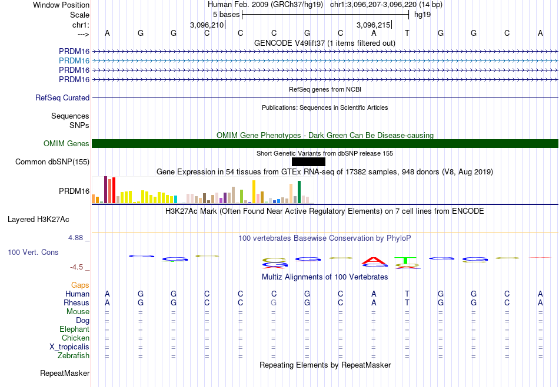Click the green T in the PhyloP logo
Screen dimensions: 559x387
tap(405, 260)
